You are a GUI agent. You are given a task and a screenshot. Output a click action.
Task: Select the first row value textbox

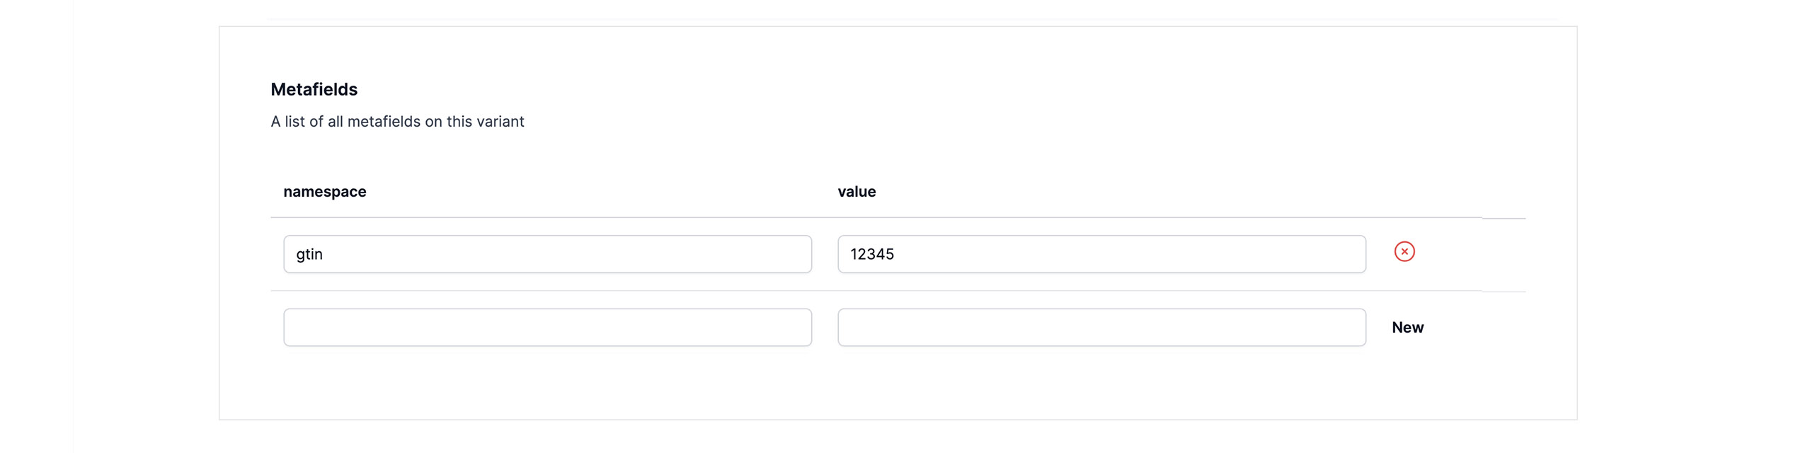coord(1101,254)
